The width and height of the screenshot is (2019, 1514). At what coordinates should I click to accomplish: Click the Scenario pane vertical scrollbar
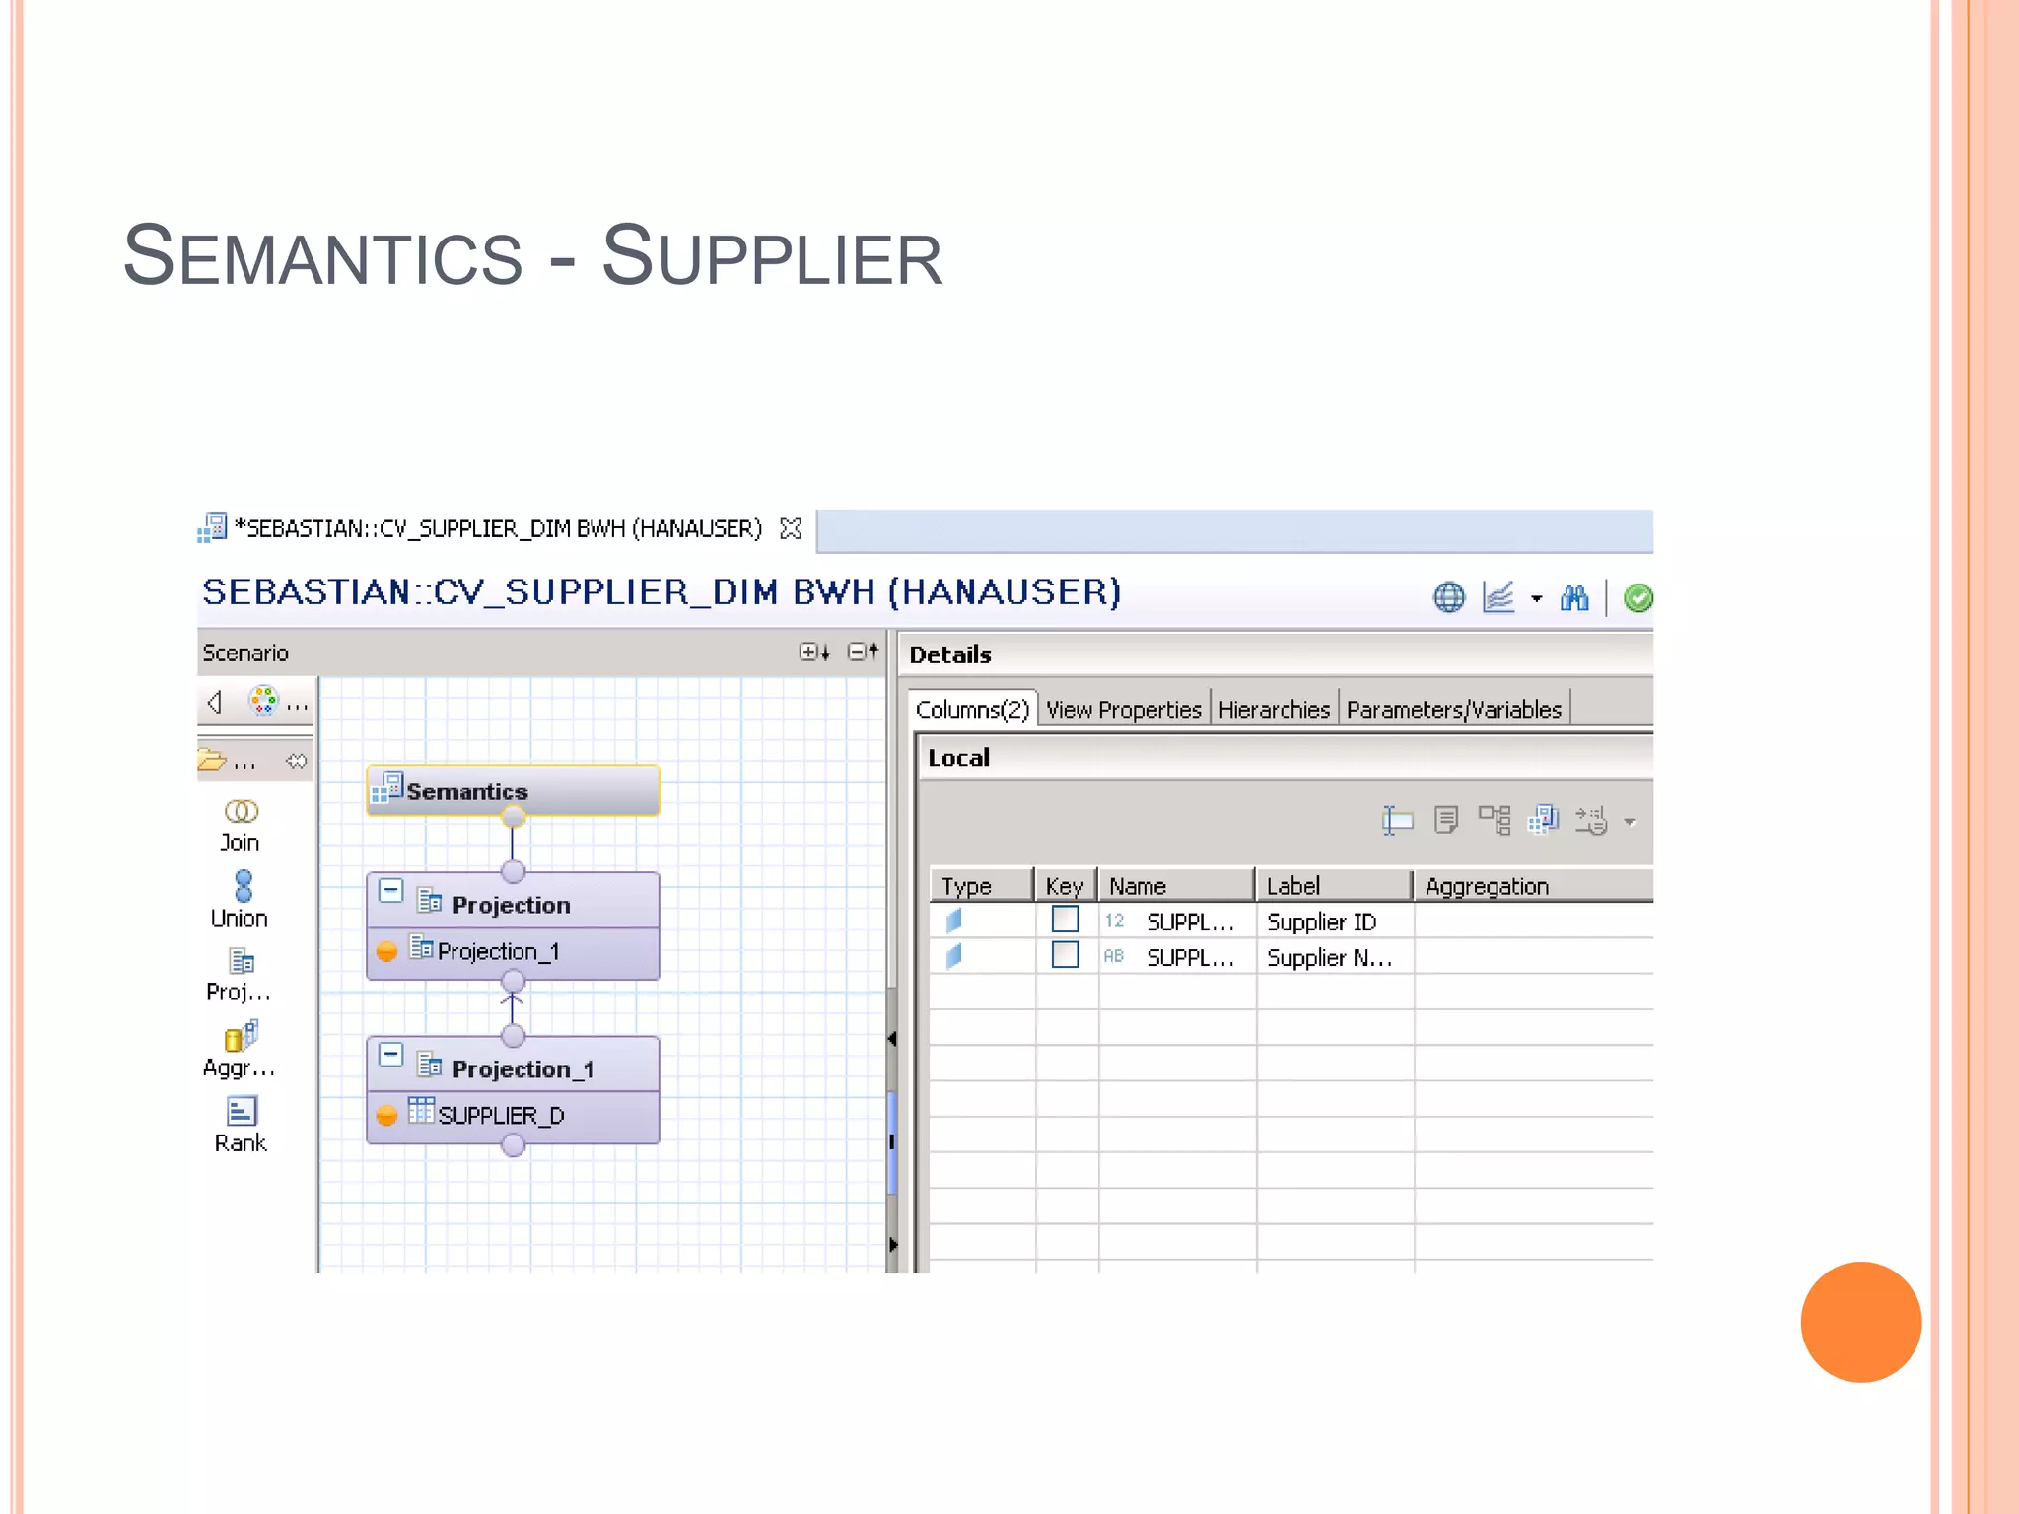tap(892, 1141)
